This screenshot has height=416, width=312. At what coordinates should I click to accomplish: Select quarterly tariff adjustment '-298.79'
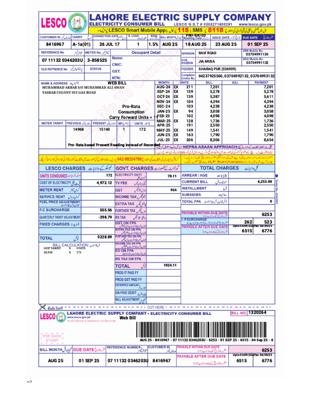click(x=105, y=217)
